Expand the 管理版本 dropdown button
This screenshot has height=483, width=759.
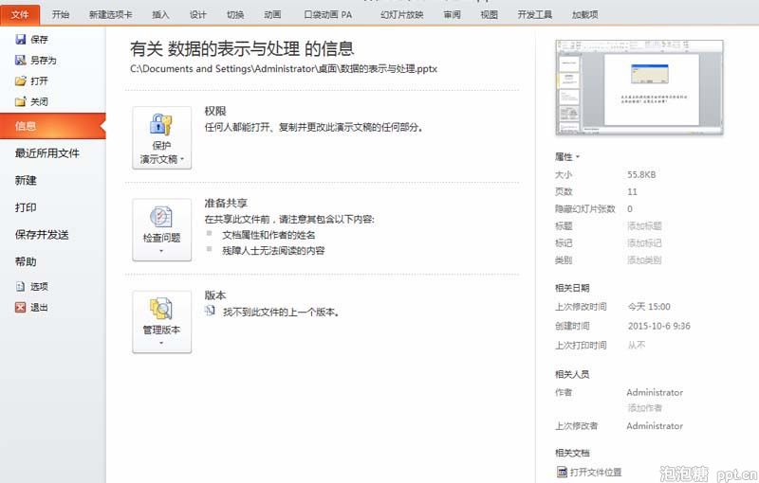(x=161, y=322)
